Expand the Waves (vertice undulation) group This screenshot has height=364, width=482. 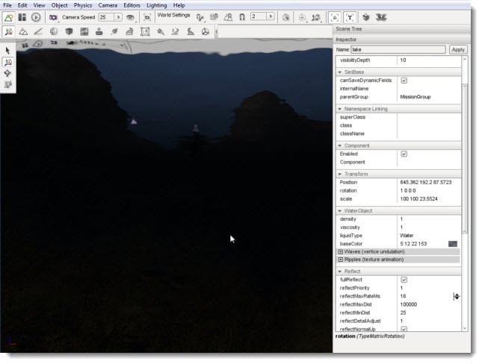pos(341,251)
